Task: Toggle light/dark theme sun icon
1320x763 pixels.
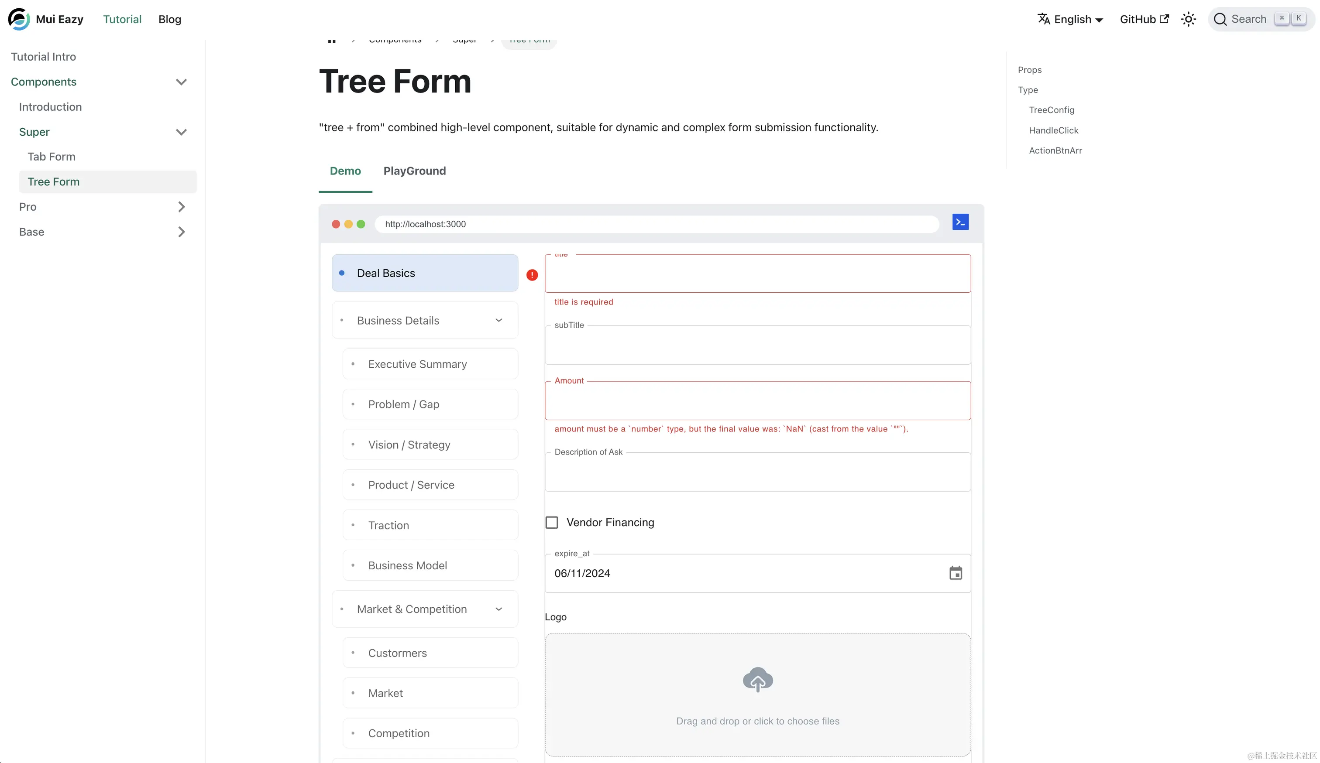Action: tap(1188, 19)
